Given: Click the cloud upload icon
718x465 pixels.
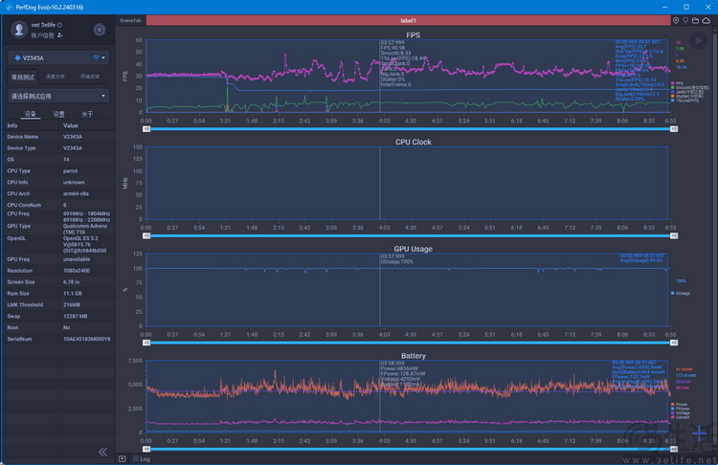Looking at the screenshot, I should click(707, 20).
